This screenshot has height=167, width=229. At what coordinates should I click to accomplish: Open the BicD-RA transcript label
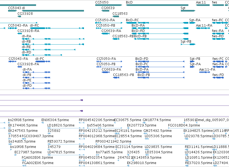pyautogui.click(x=138, y=25)
